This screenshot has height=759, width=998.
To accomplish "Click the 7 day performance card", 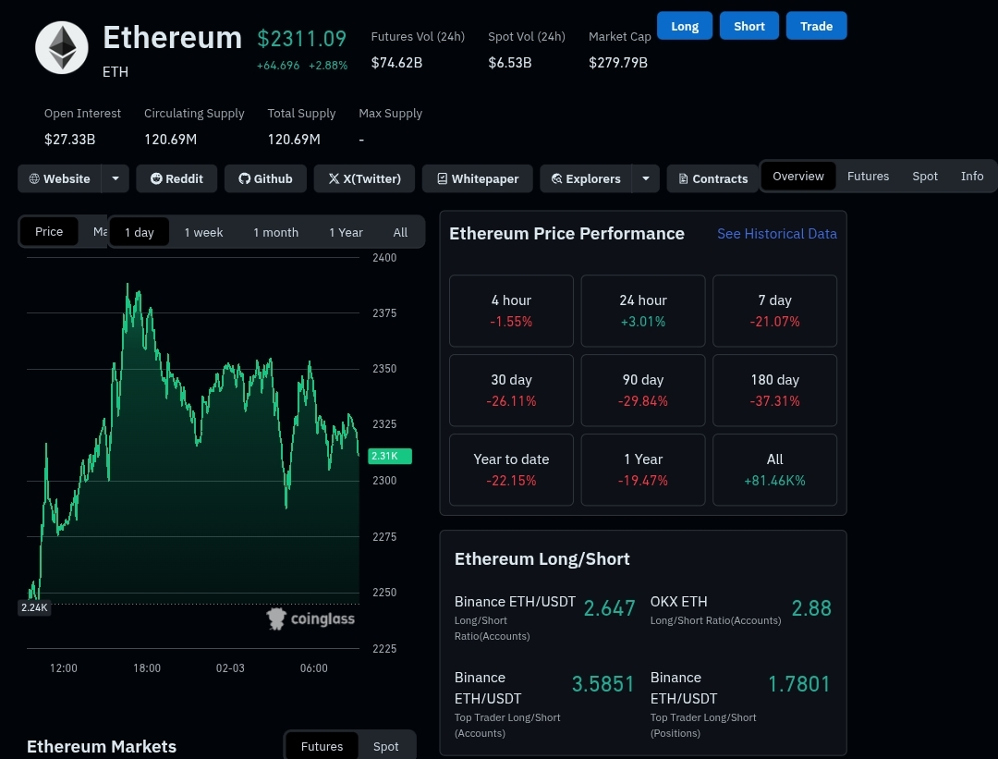I will [x=774, y=311].
